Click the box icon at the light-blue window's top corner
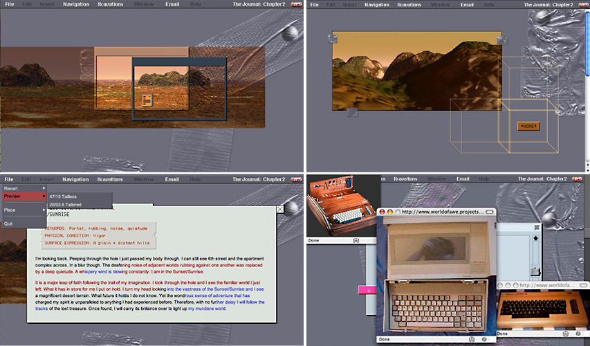Screen dimensions: 590x346 point(537,228)
